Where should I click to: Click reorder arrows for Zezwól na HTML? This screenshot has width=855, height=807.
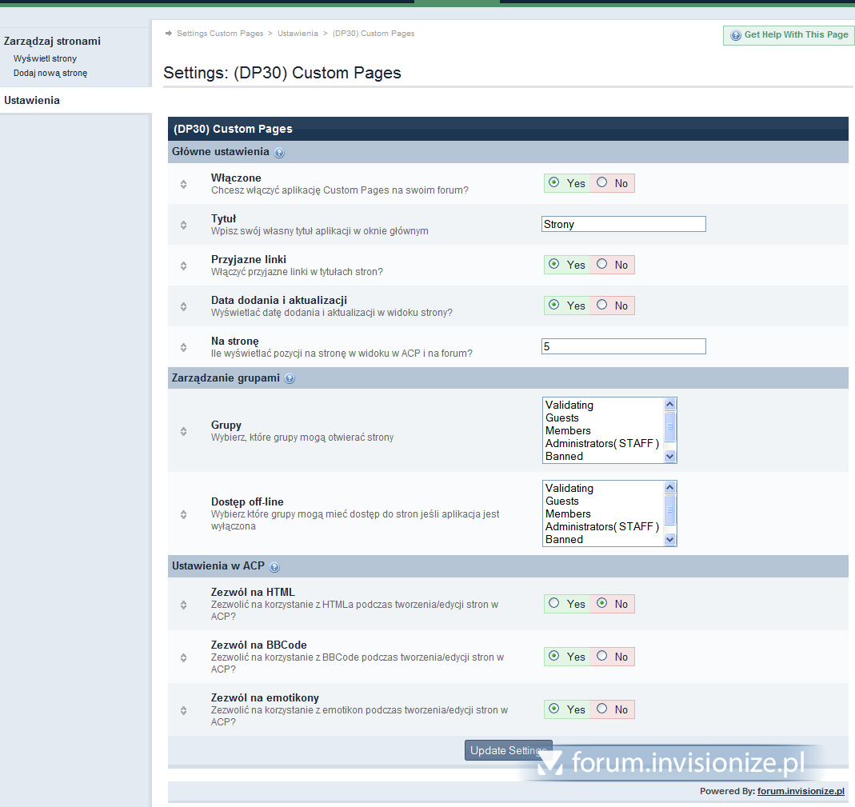coord(184,604)
